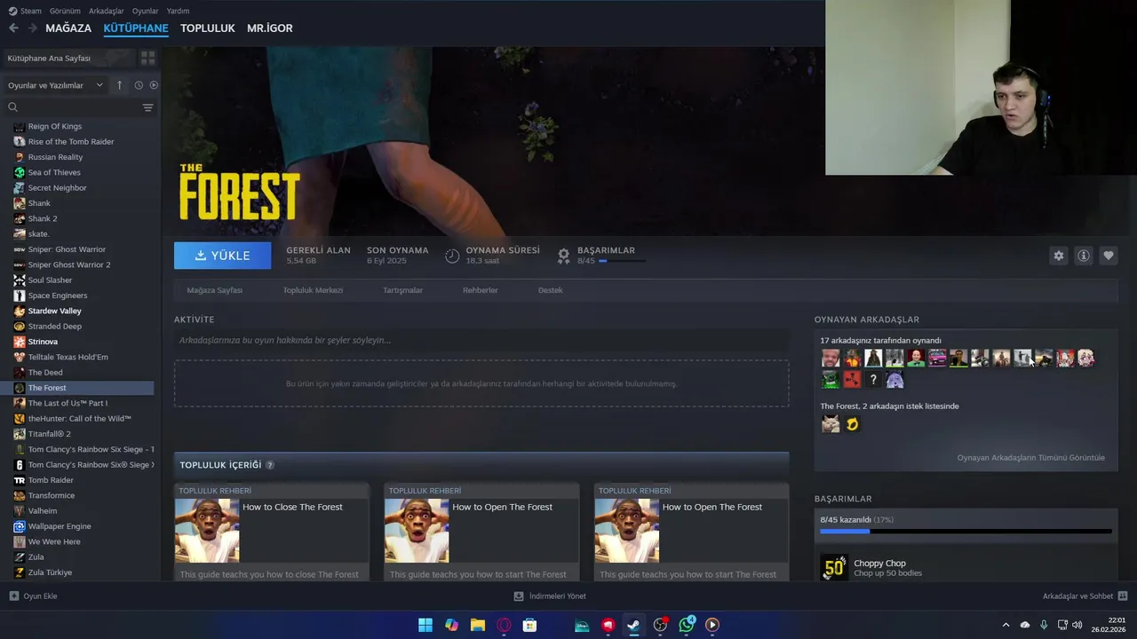The image size is (1137, 639).
Task: Open Topluluk Merkezi link
Action: pyautogui.click(x=313, y=290)
